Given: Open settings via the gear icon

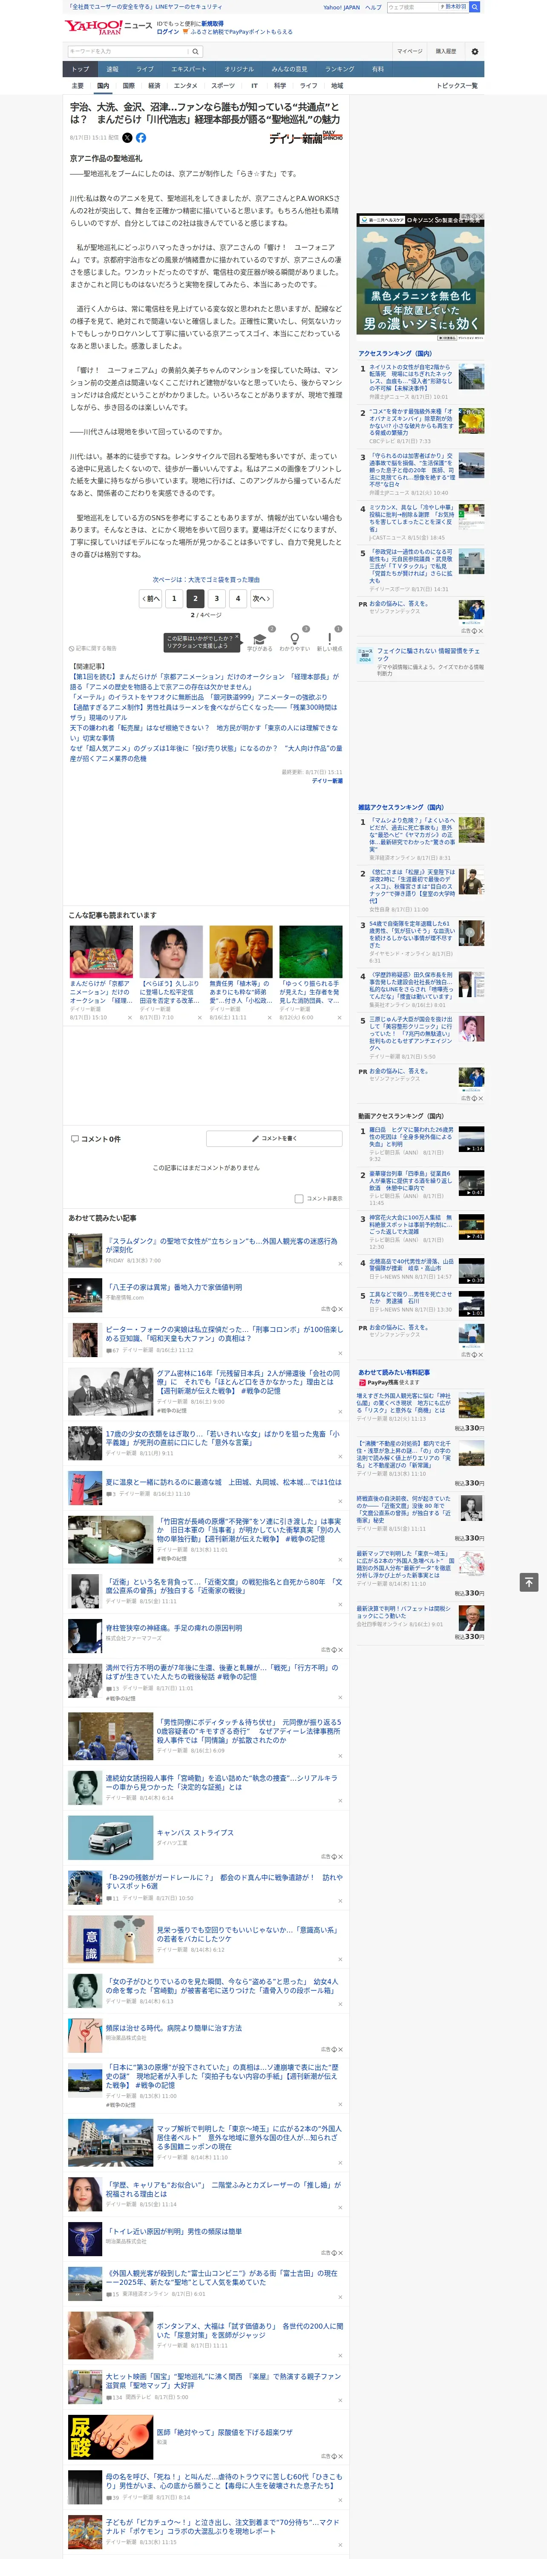Looking at the screenshot, I should click(x=475, y=52).
